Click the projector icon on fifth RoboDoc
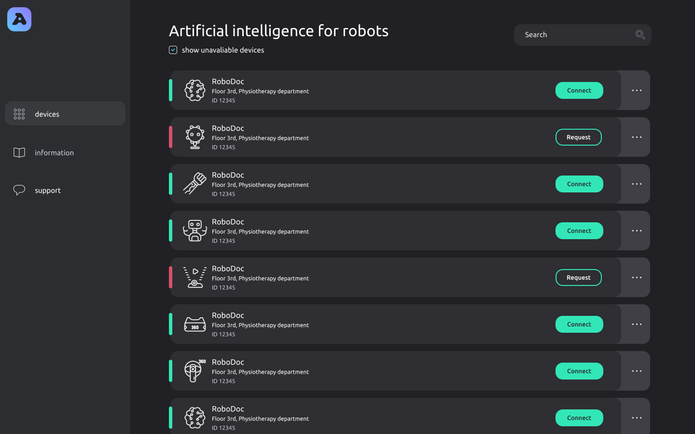The height and width of the screenshot is (434, 695). (x=195, y=277)
